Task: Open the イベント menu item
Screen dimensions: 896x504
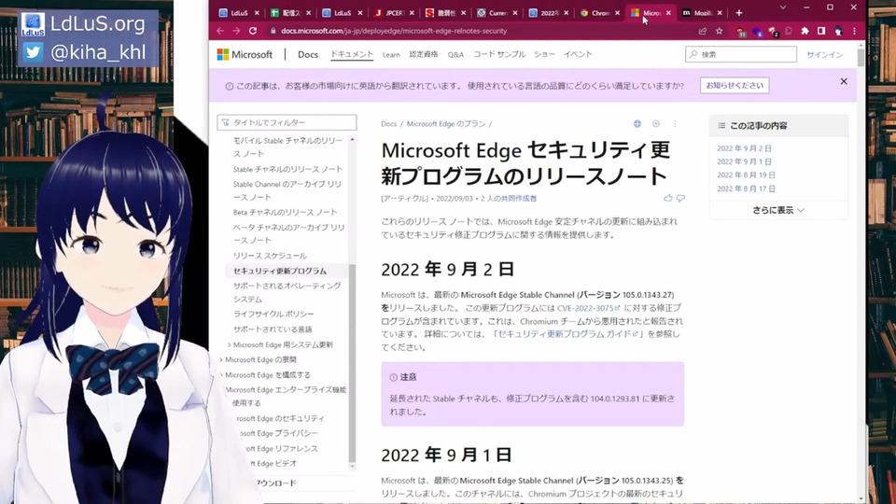Action: (x=578, y=54)
